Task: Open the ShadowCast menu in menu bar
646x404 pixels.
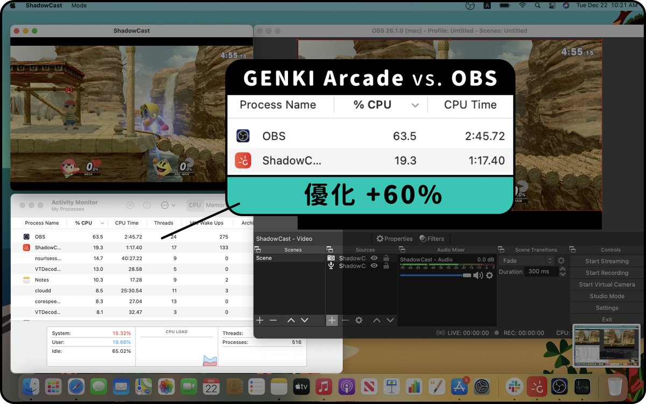Action: [44, 5]
